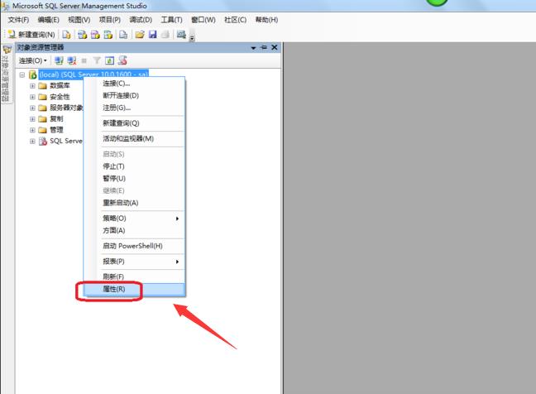Open the 社区(C) menu
This screenshot has width=536, height=394.
tap(235, 20)
